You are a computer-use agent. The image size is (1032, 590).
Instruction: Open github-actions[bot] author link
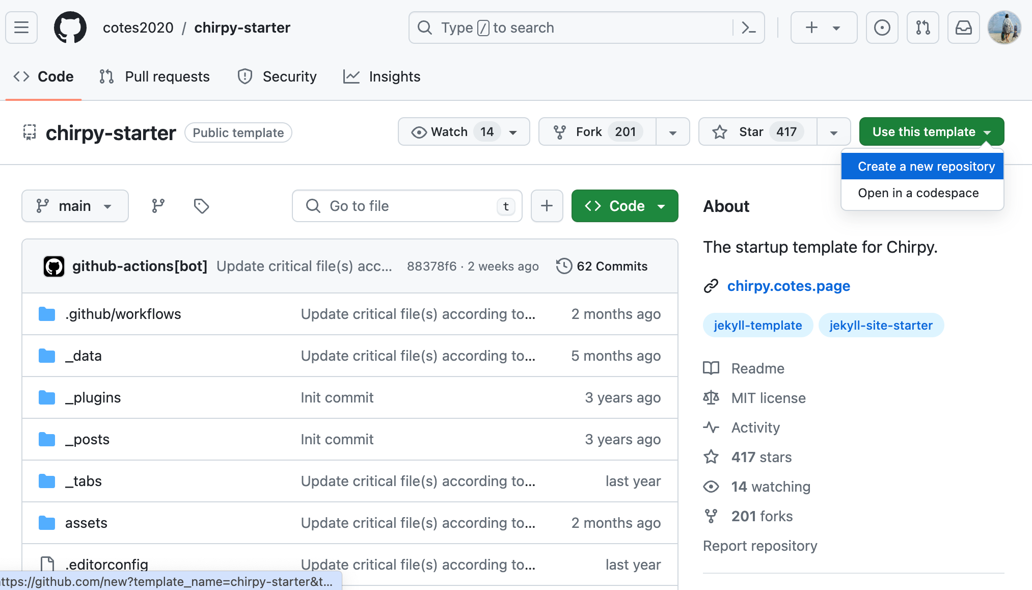click(x=140, y=266)
